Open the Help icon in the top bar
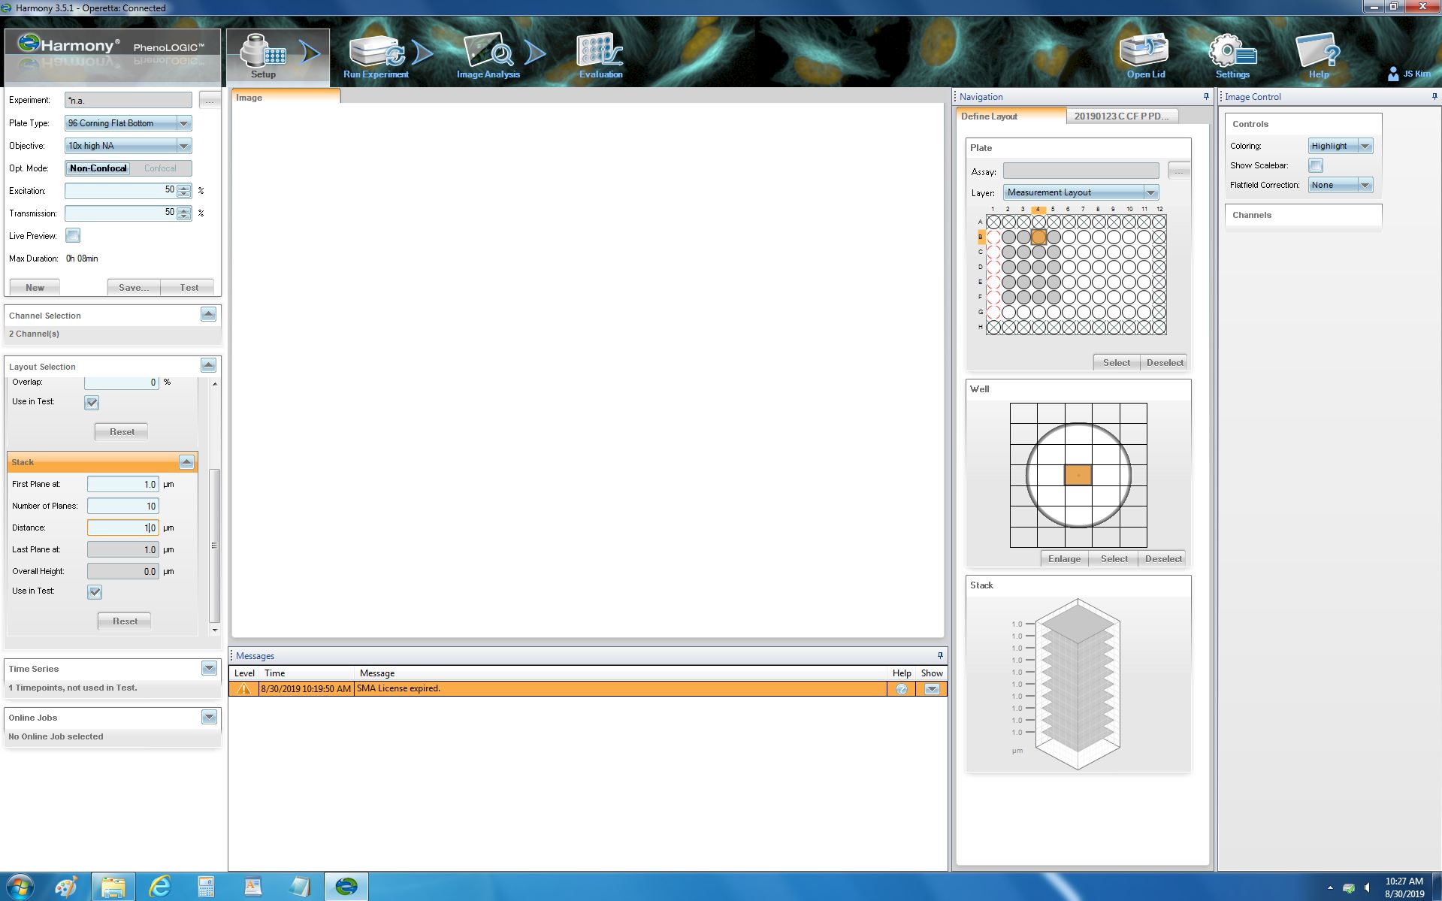This screenshot has width=1442, height=901. point(1318,56)
